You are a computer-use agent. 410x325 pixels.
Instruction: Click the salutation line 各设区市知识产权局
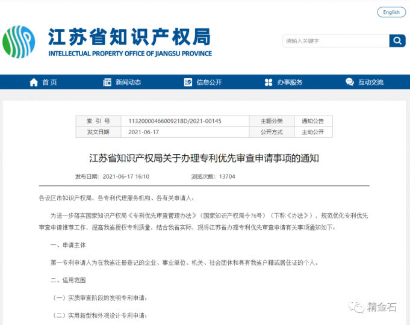point(116,198)
